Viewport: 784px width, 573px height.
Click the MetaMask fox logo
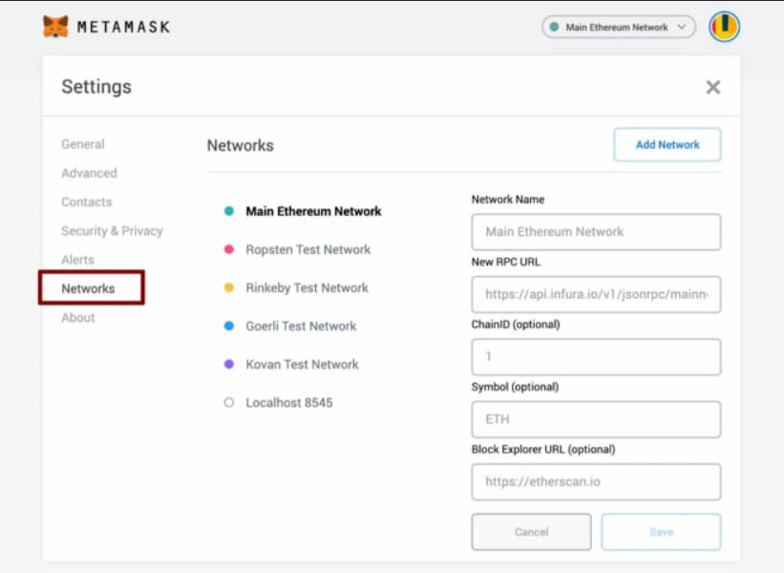point(55,27)
